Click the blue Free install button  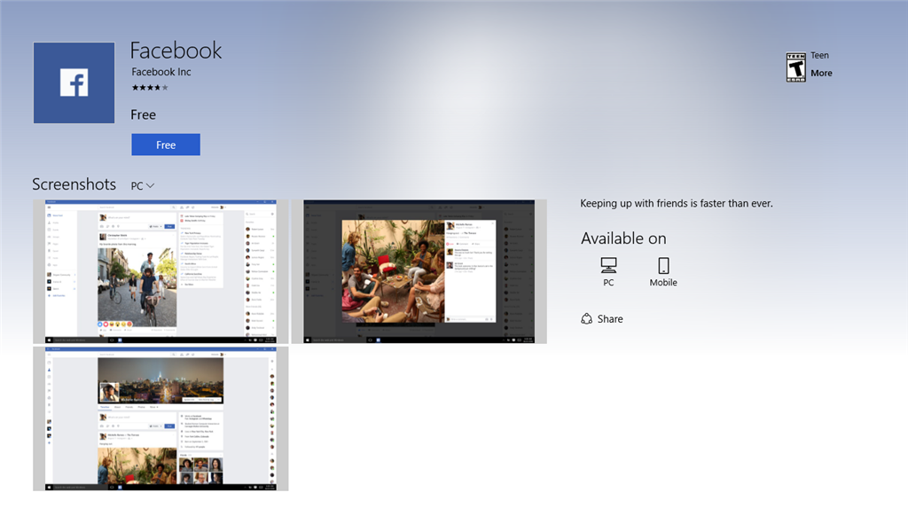166,145
